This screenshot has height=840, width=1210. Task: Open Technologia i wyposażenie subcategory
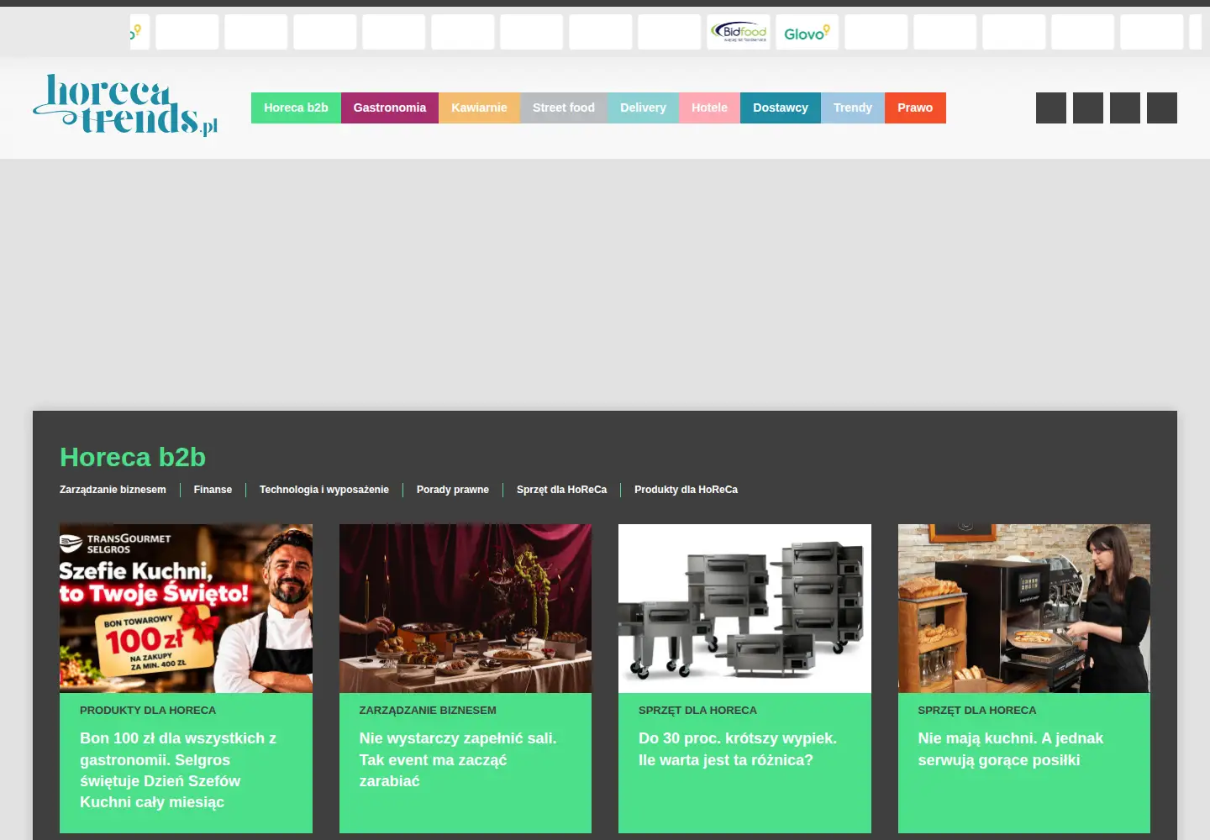[324, 490]
